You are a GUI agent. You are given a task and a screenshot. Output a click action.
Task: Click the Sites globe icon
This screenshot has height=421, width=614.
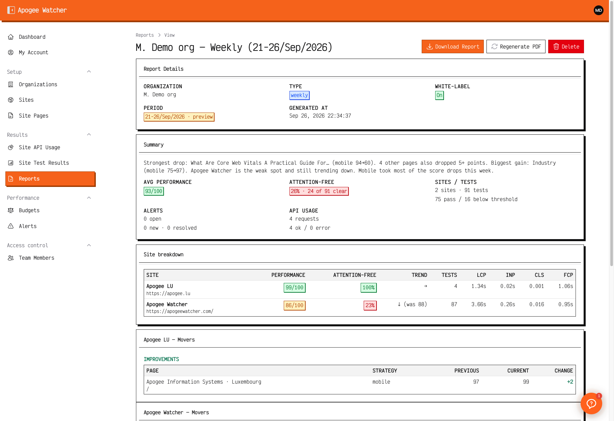(x=11, y=100)
